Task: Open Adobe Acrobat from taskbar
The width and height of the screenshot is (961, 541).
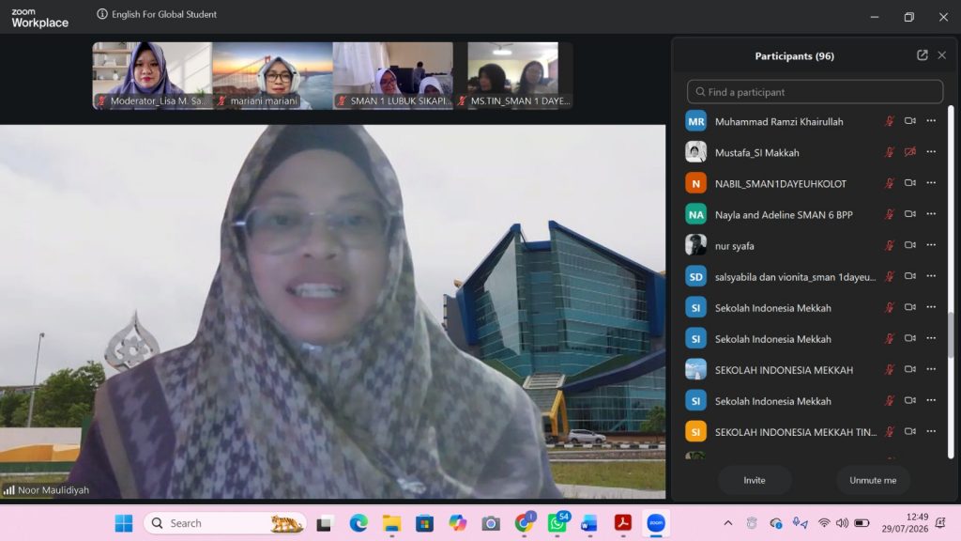Action: click(x=623, y=523)
